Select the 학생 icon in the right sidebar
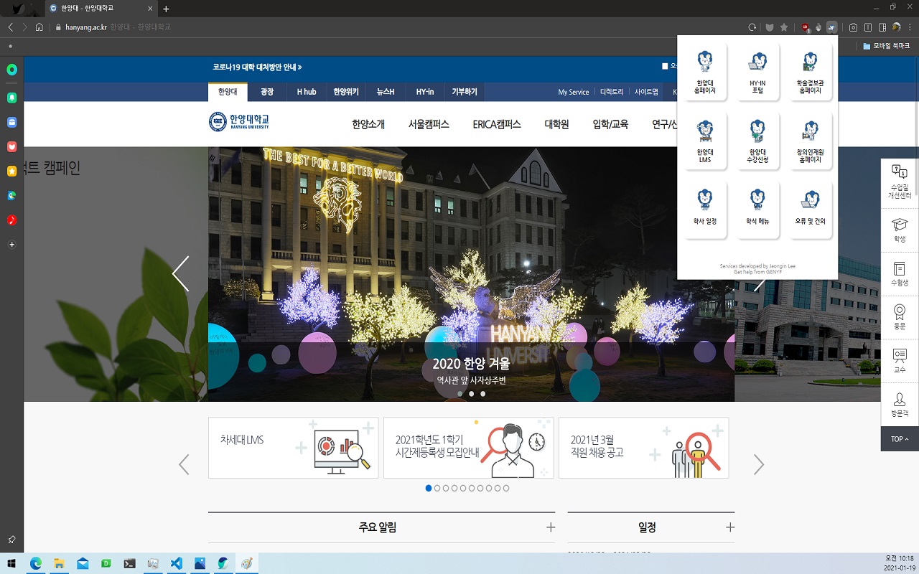The image size is (919, 574). coord(899,232)
